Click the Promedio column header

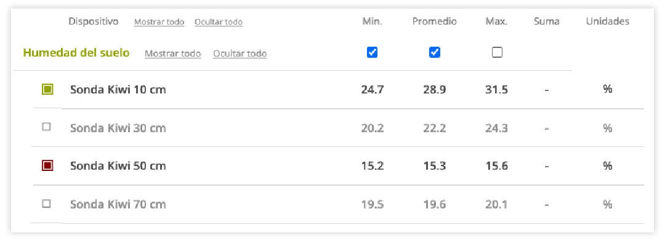tap(434, 22)
